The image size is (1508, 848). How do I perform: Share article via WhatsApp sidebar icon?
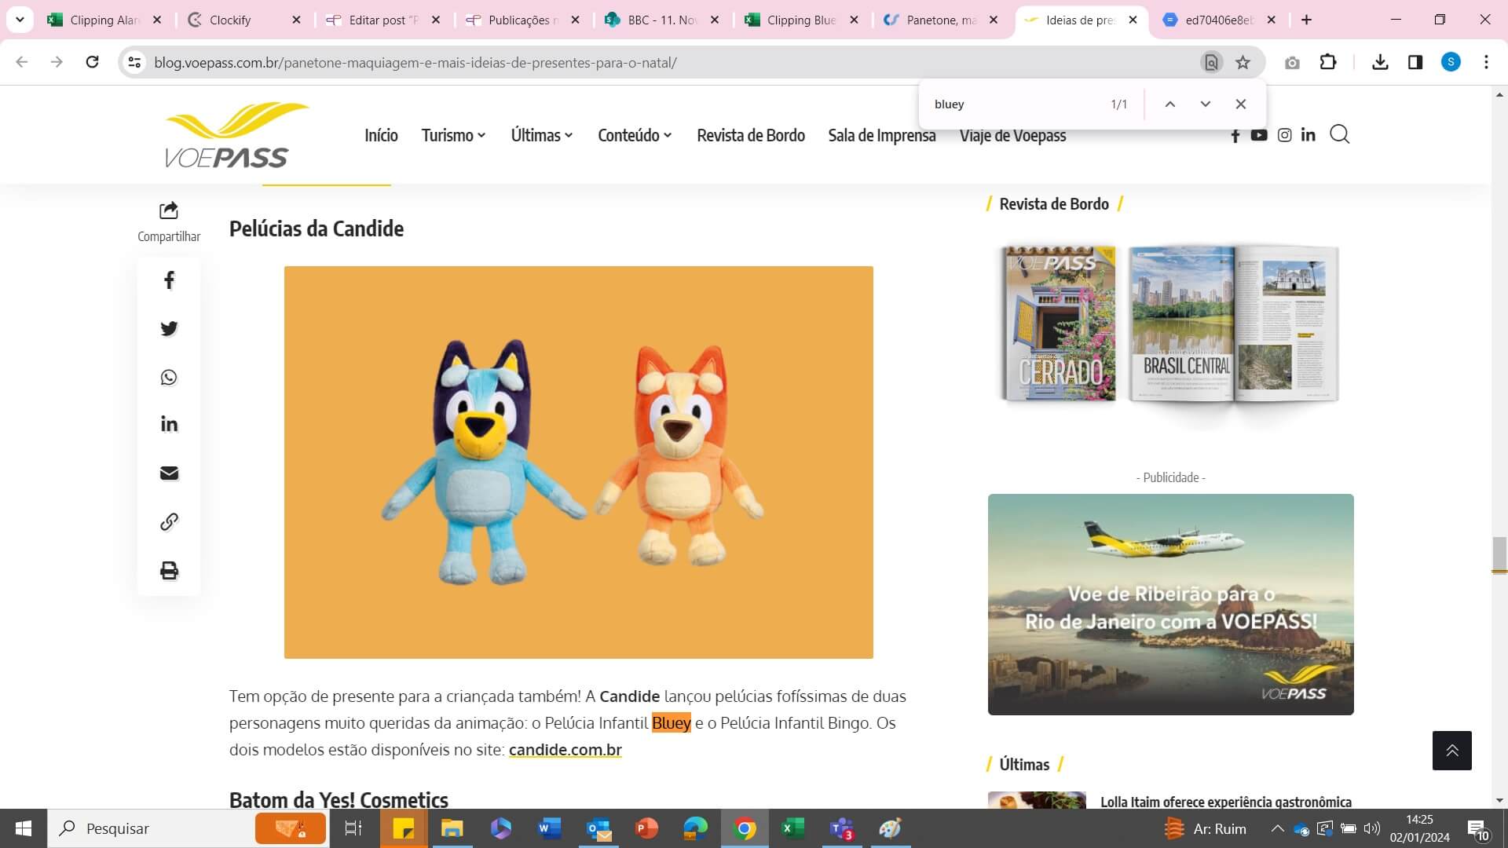click(169, 378)
